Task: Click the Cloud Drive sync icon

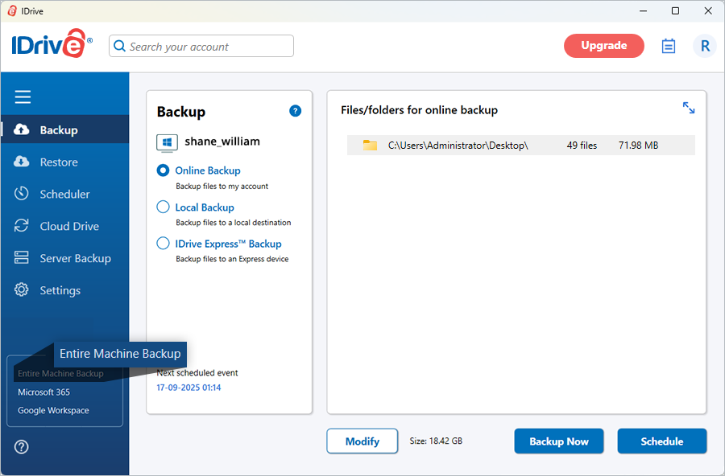Action: [21, 226]
